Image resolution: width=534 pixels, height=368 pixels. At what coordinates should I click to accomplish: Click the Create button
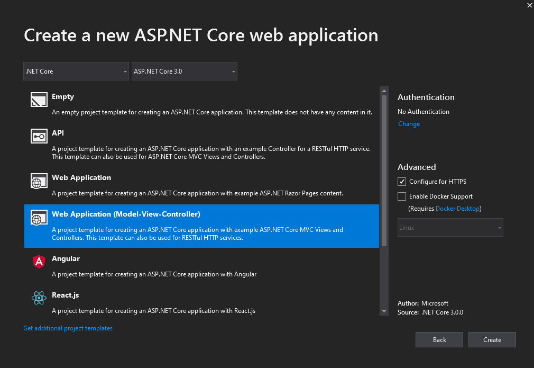[x=492, y=340]
